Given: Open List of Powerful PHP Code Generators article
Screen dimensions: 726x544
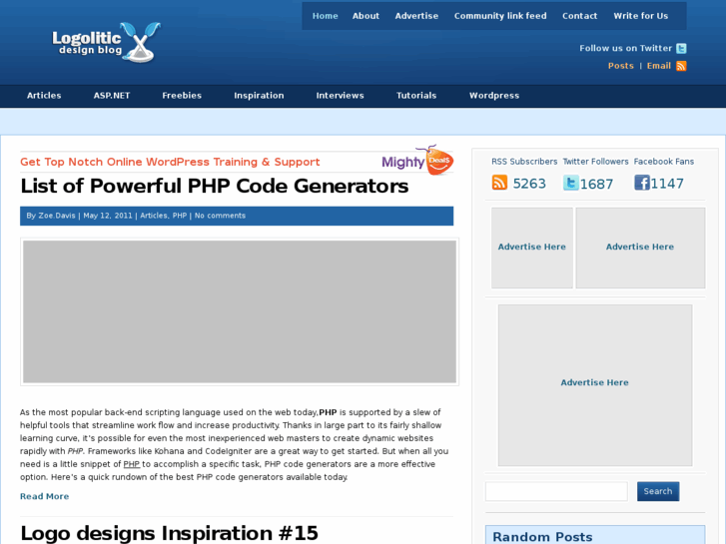Looking at the screenshot, I should click(215, 186).
